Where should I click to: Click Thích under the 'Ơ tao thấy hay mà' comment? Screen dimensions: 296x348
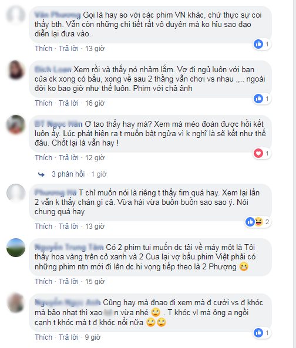(43, 158)
